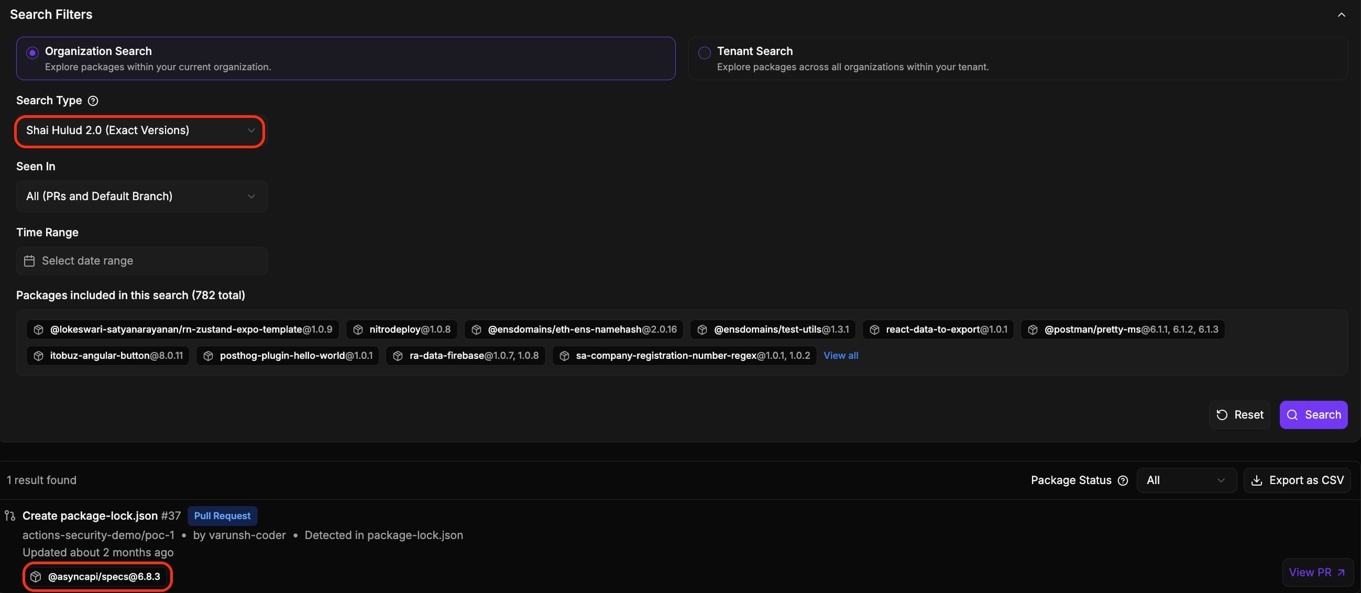
Task: Click package icon next to nitrodeploy@1.0.8
Action: point(358,330)
